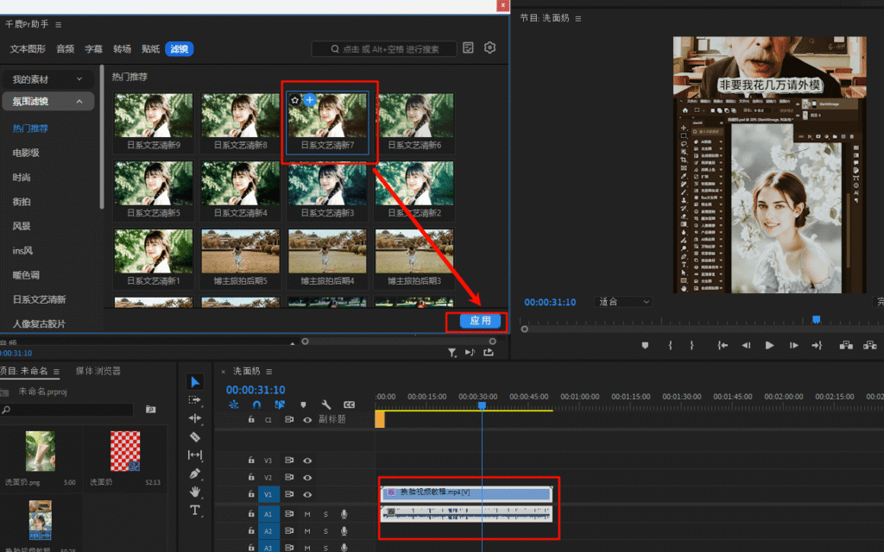
Task: Select the Razor tool in timeline toolbar
Action: pos(195,436)
